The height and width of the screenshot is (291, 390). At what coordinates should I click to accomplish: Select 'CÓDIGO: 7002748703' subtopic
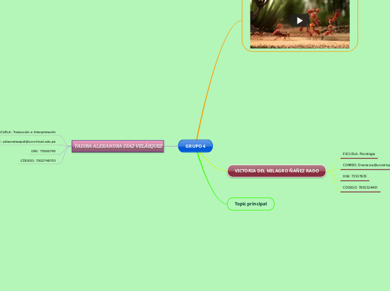coord(38,161)
